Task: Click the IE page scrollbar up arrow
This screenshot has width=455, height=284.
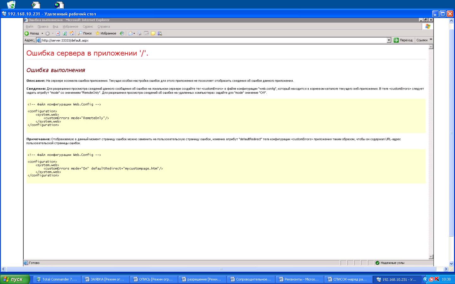Action: 431,47
